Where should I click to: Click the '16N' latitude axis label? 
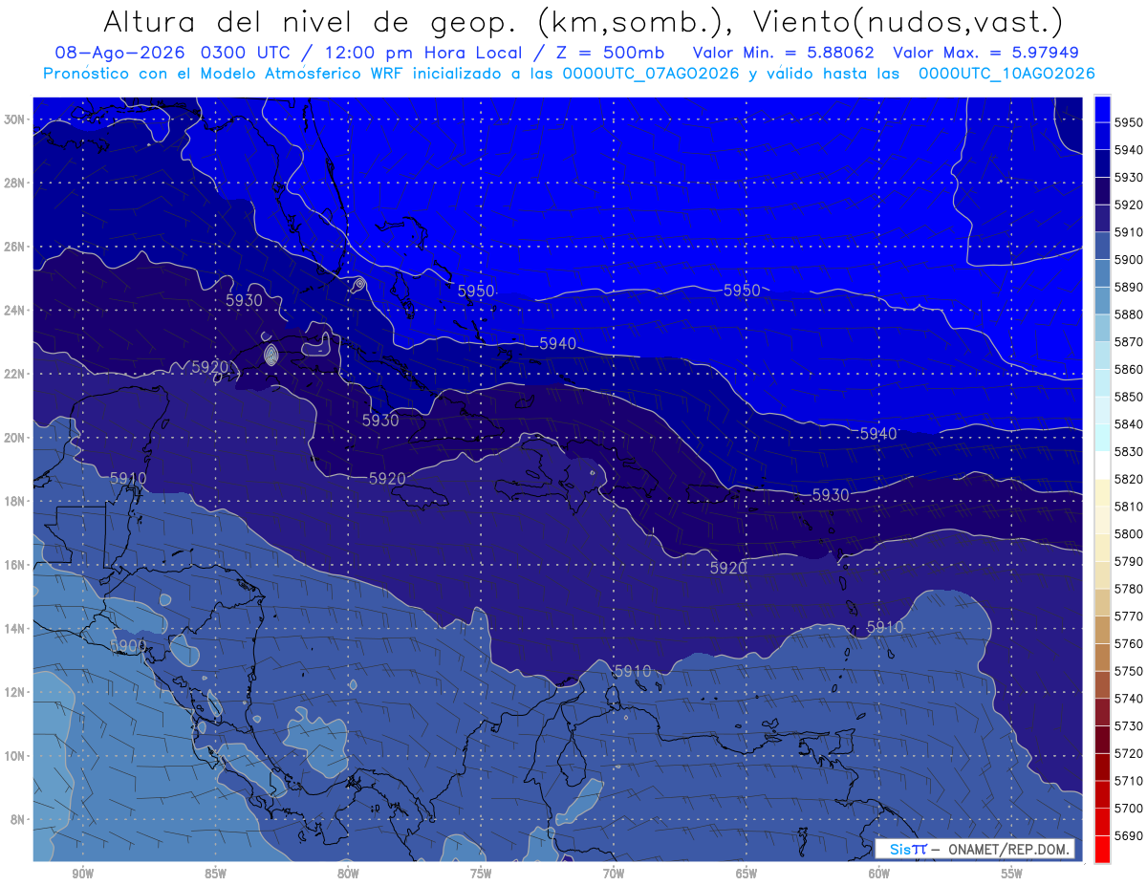click(x=14, y=565)
